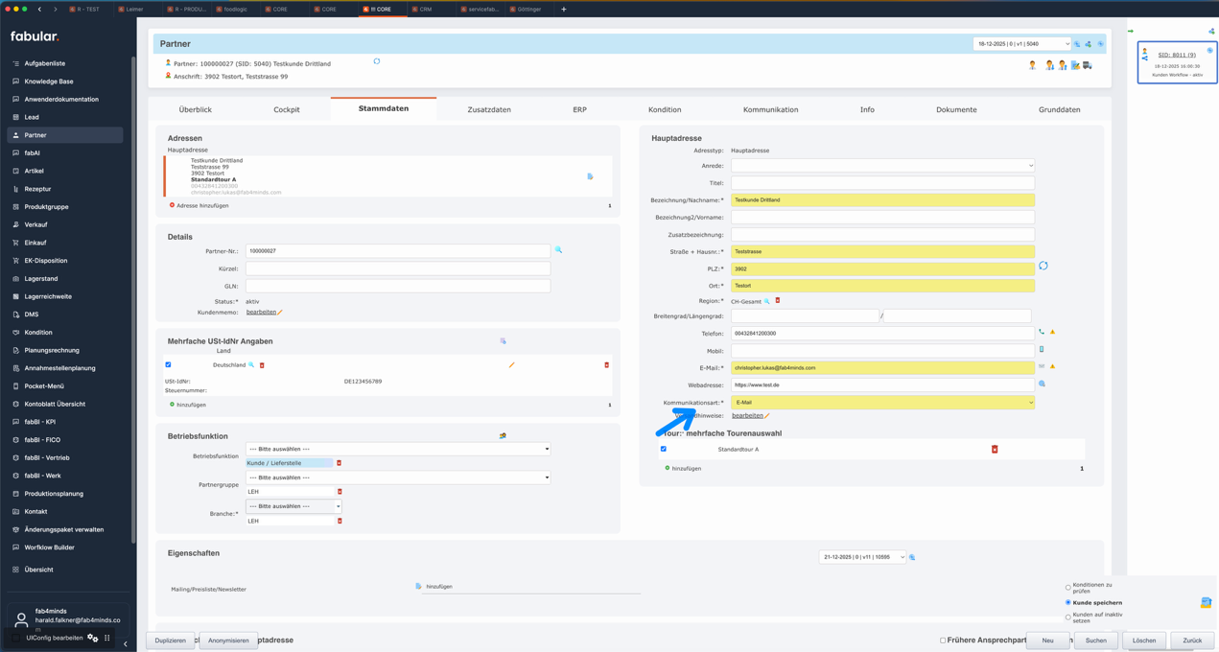Switch to the Zusatzdaten tab
1219x652 pixels.
pos(488,109)
